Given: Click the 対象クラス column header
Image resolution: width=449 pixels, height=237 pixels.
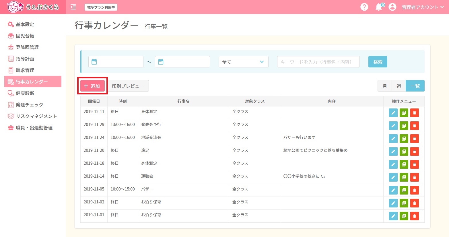Looking at the screenshot, I should point(255,101).
